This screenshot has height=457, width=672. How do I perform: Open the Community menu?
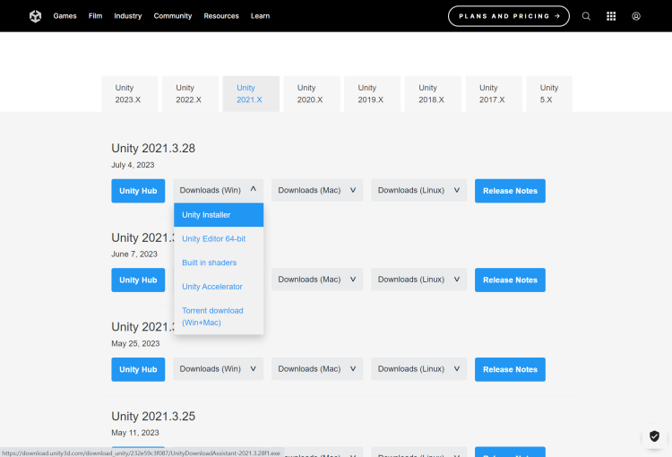click(173, 16)
